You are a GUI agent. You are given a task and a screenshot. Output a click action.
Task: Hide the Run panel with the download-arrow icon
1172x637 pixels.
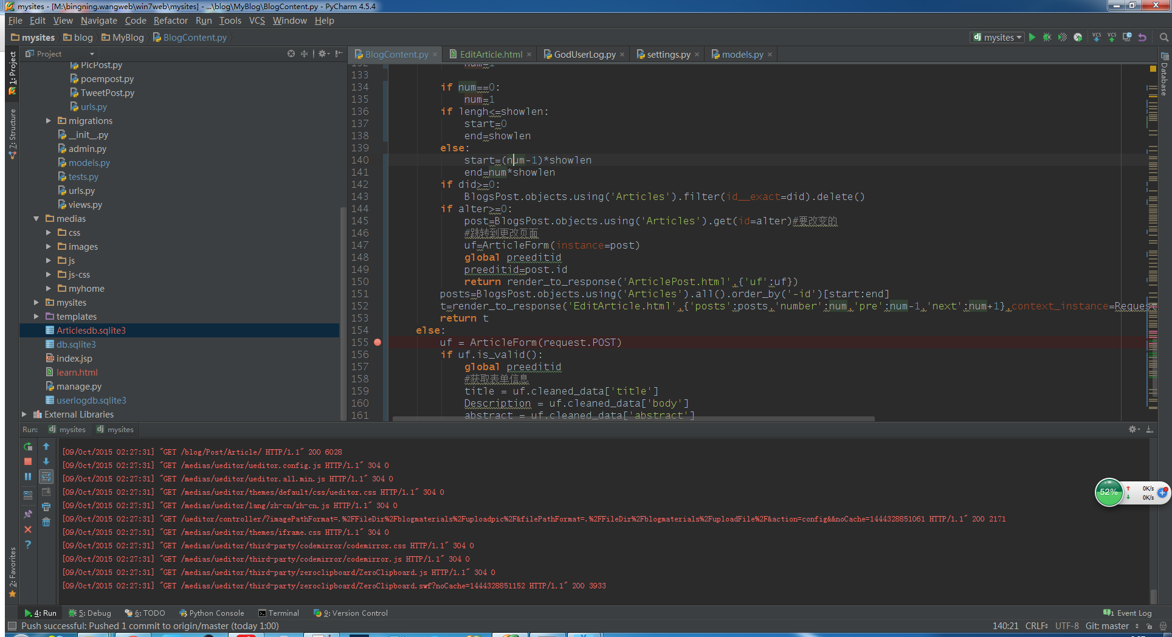(x=1150, y=429)
